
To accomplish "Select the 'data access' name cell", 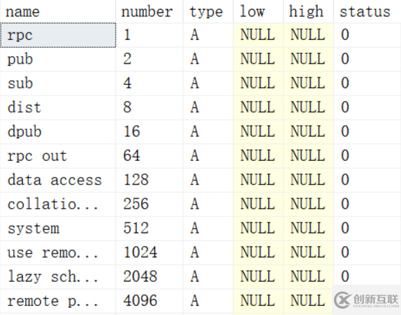I will [58, 180].
